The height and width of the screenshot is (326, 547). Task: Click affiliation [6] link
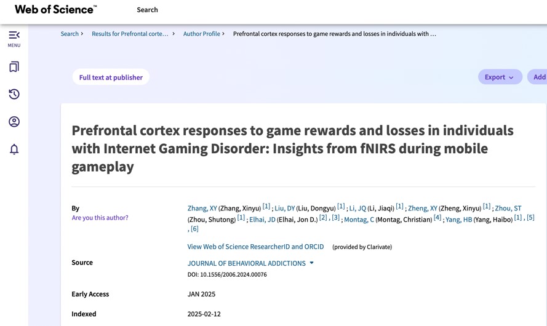194,229
